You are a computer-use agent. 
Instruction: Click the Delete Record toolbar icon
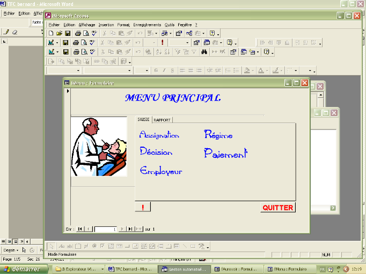click(223, 52)
